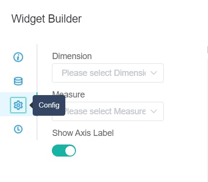Open the info tab icon
The width and height of the screenshot is (208, 182).
[x=18, y=57]
